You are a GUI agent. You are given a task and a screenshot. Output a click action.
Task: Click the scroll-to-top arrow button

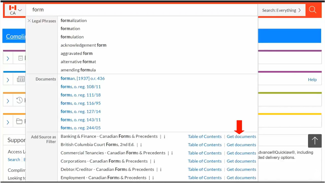(315, 141)
